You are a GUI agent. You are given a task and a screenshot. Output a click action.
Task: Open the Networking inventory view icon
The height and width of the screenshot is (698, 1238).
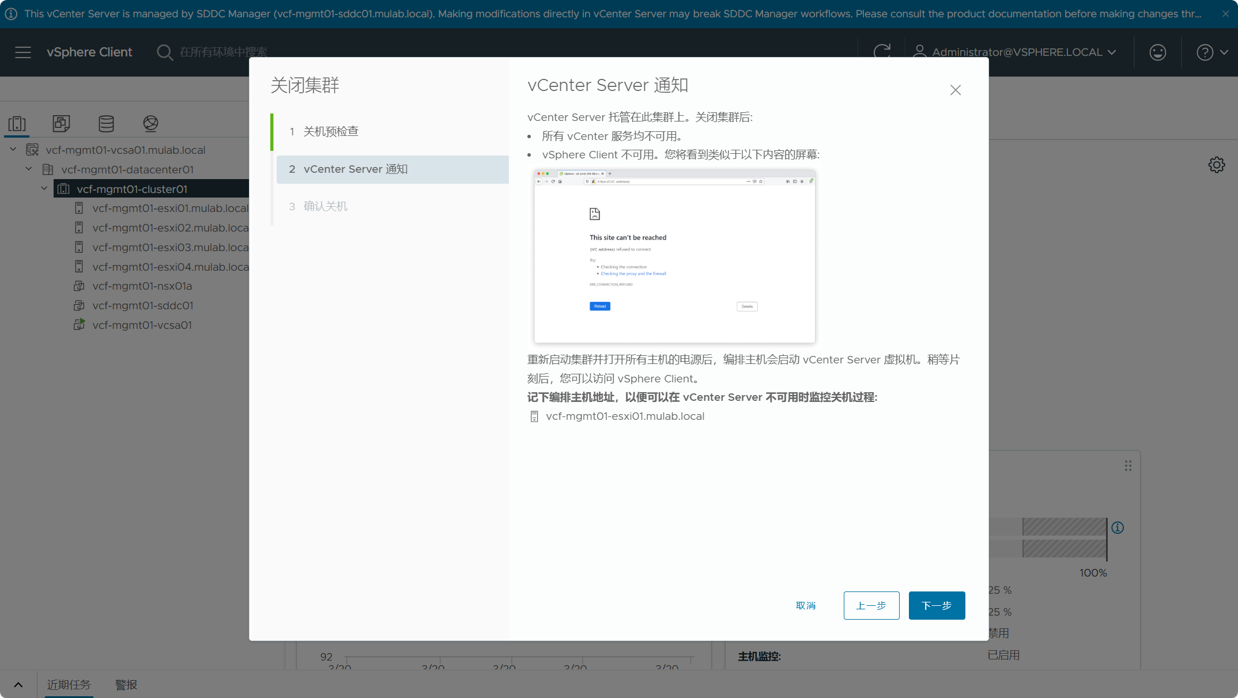tap(150, 123)
